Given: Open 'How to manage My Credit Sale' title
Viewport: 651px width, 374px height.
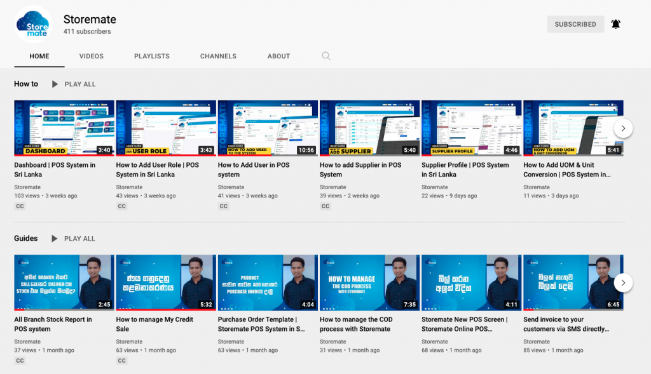Looking at the screenshot, I should 154,324.
